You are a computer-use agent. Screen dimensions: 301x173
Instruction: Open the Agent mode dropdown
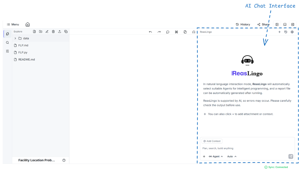coord(216,156)
